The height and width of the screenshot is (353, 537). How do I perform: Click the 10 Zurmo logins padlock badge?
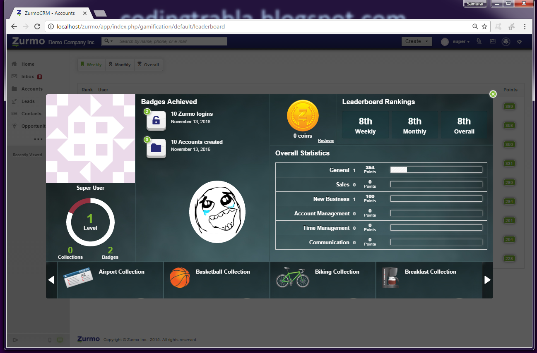tap(156, 120)
